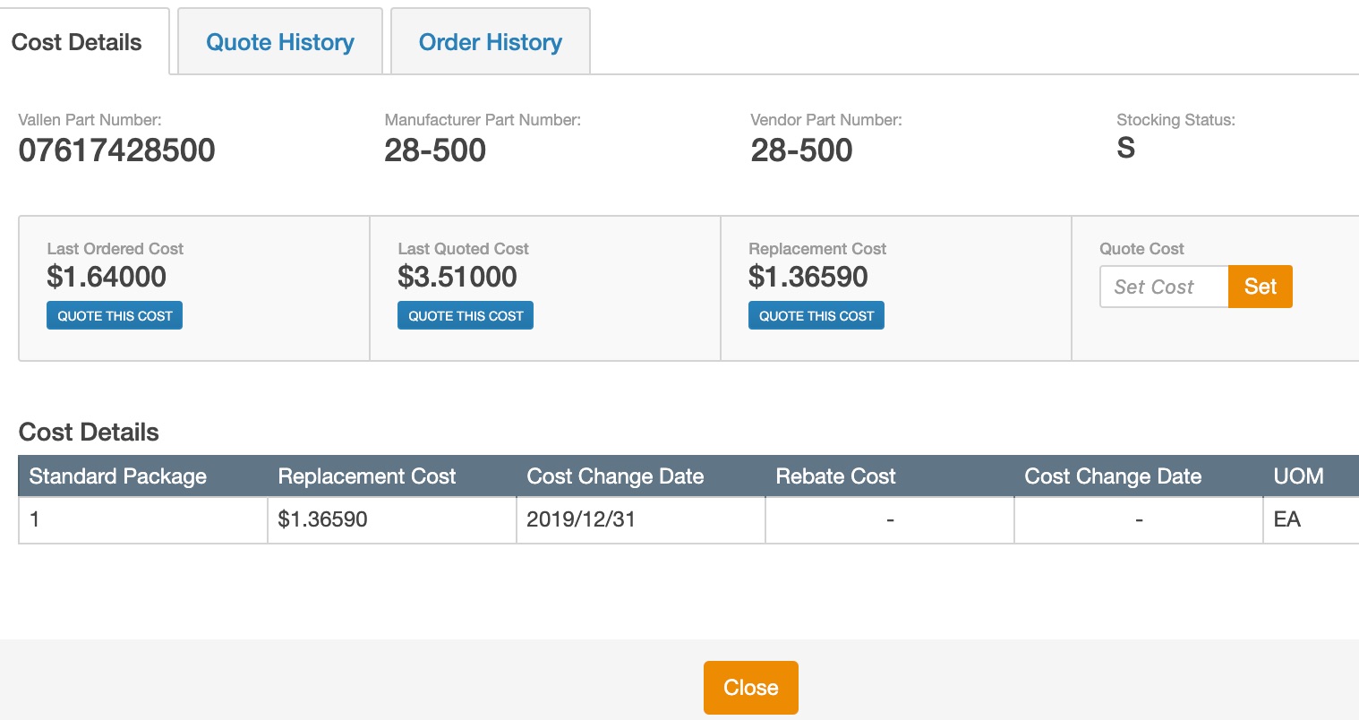Click the Rebate Cost column header
Viewport: 1359px width, 720px height.
click(x=835, y=476)
